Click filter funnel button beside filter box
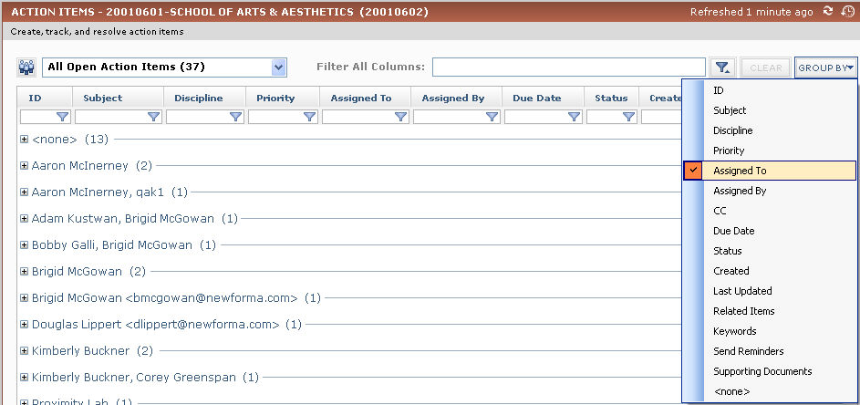This screenshot has height=405, width=860. [723, 67]
